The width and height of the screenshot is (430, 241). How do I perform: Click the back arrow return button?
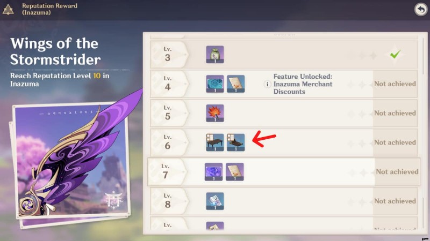click(421, 9)
